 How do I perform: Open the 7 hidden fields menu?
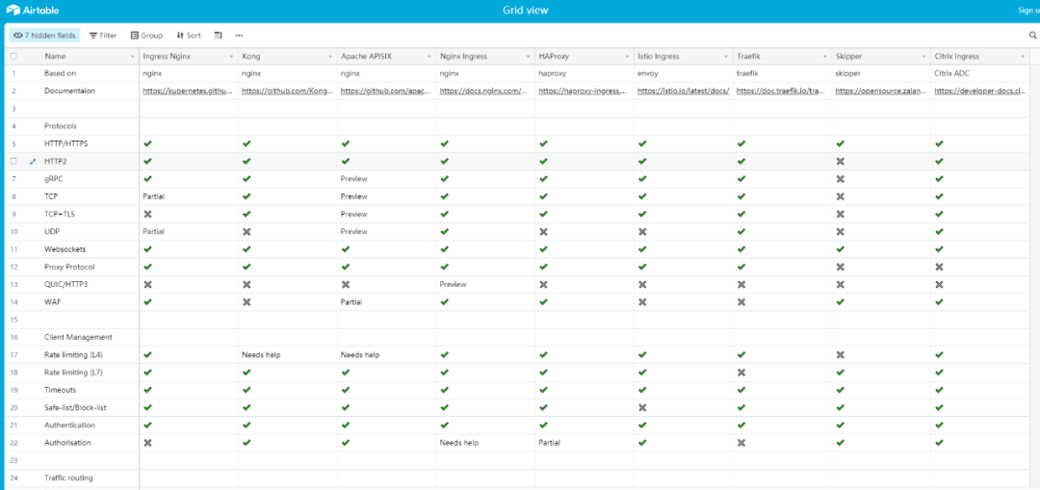pos(44,36)
